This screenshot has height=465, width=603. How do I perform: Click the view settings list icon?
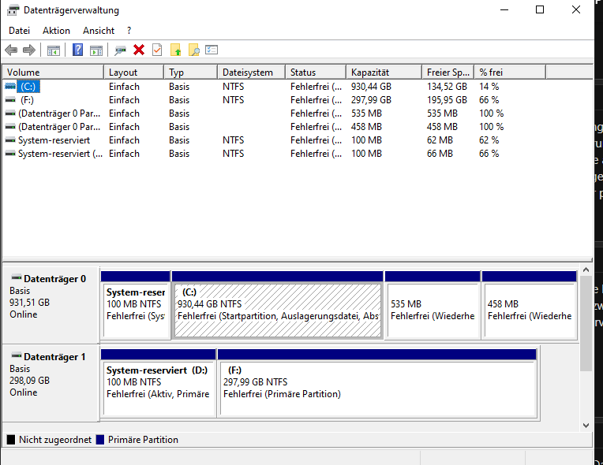pyautogui.click(x=212, y=50)
